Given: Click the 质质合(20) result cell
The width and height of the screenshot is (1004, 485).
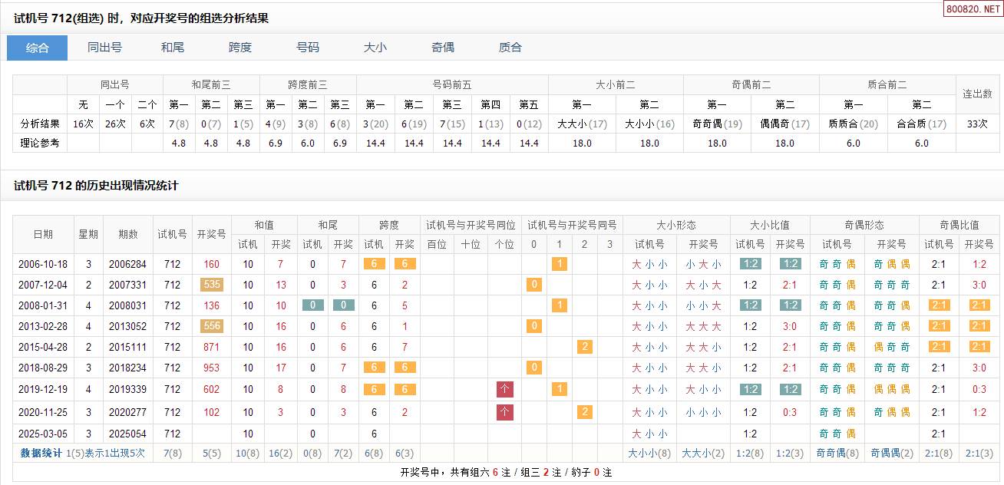Looking at the screenshot, I should [x=854, y=124].
